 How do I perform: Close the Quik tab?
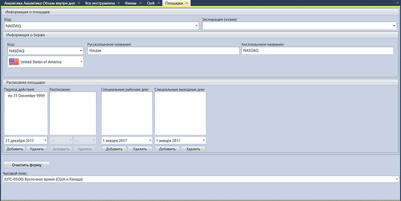coord(159,3)
